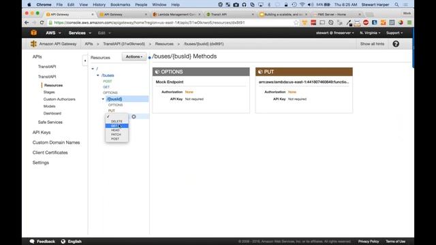Collapse the /{busId} tree expander arrow
Viewport: 436px width, 245px height.
(x=103, y=99)
